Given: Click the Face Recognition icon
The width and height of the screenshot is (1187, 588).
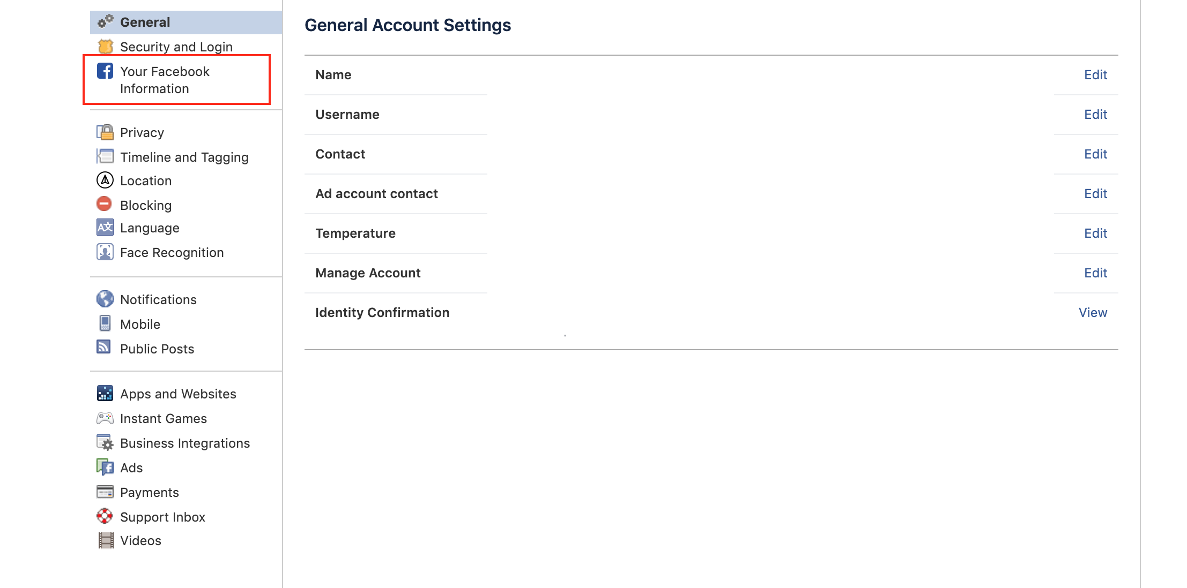Looking at the screenshot, I should coord(105,252).
